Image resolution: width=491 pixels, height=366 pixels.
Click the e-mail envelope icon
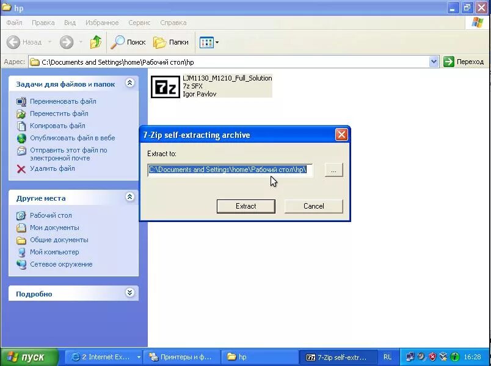pos(21,151)
